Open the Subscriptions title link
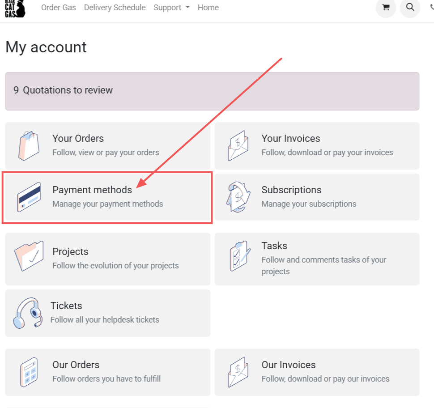 click(291, 190)
